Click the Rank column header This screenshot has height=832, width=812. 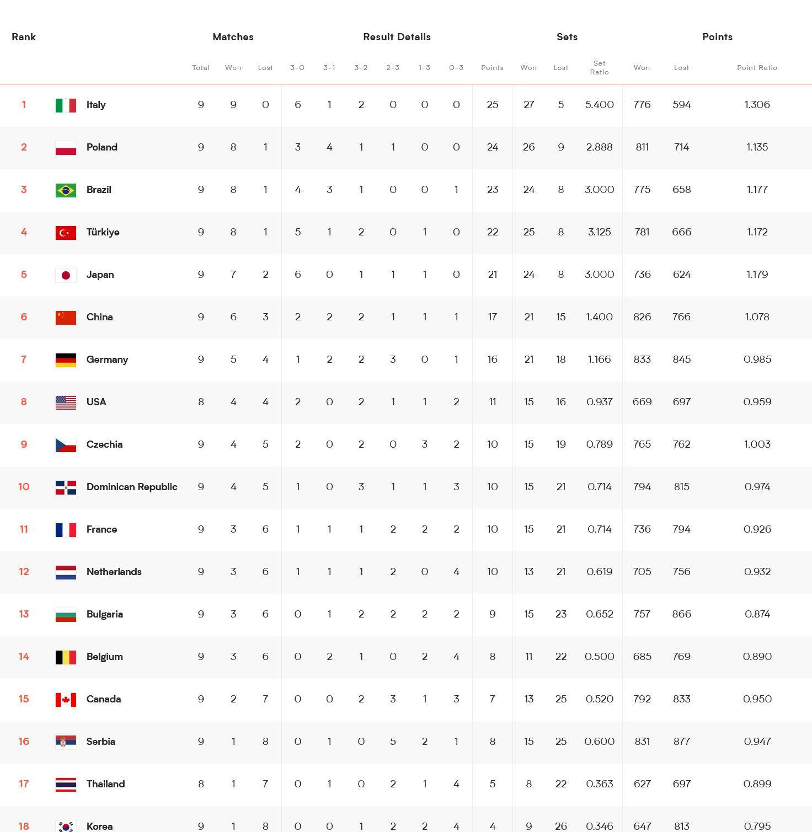[x=24, y=37]
